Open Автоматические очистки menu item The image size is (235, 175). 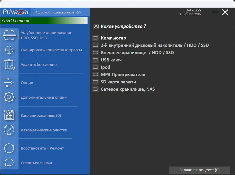point(44,130)
